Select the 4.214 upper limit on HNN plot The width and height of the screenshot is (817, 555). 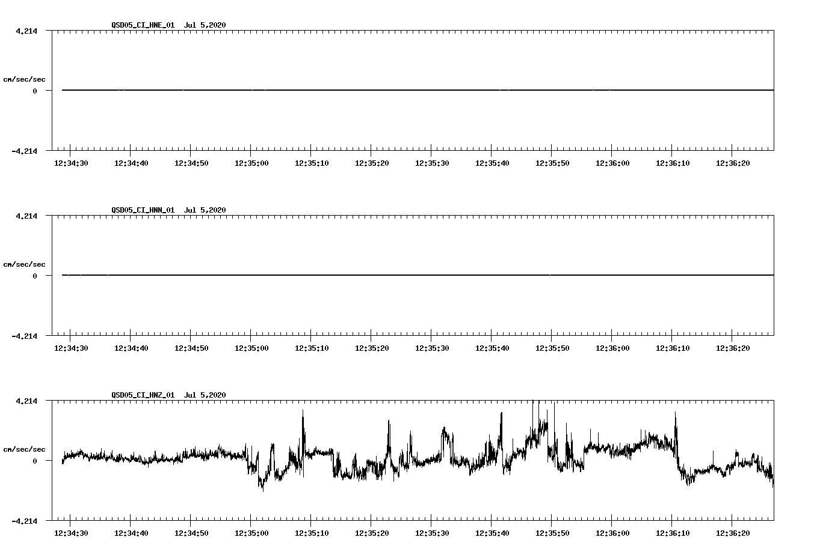coord(26,216)
